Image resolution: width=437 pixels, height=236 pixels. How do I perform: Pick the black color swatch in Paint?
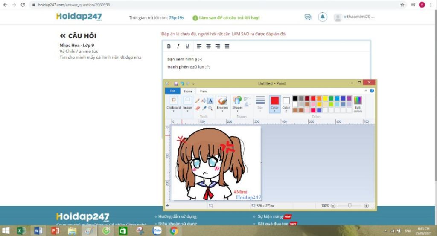[295, 98]
